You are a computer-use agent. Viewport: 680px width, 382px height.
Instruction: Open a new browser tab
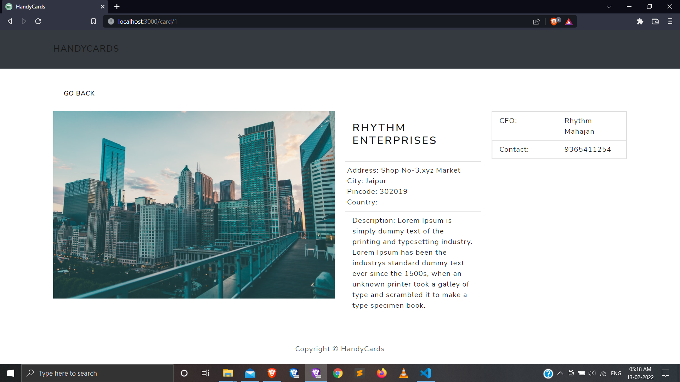[117, 7]
